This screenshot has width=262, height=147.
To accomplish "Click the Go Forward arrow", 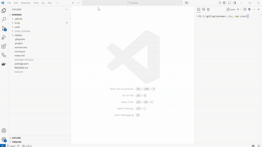I will pyautogui.click(x=78, y=3).
